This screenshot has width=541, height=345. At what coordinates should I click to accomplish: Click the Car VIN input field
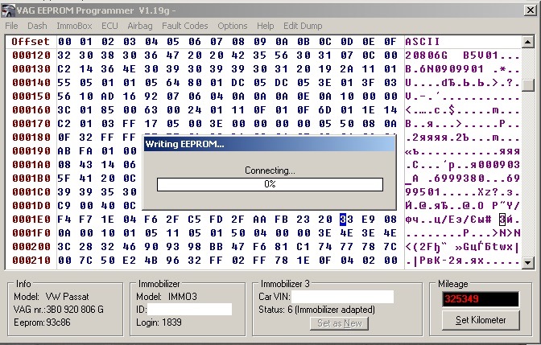pyautogui.click(x=342, y=297)
